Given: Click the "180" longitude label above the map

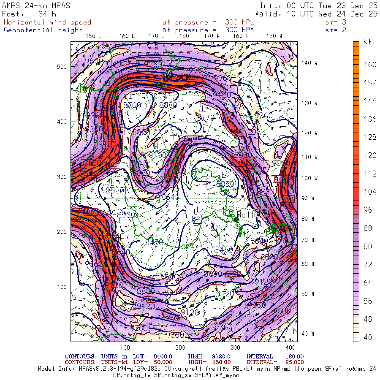Looking at the screenshot, I should pyautogui.click(x=184, y=36).
